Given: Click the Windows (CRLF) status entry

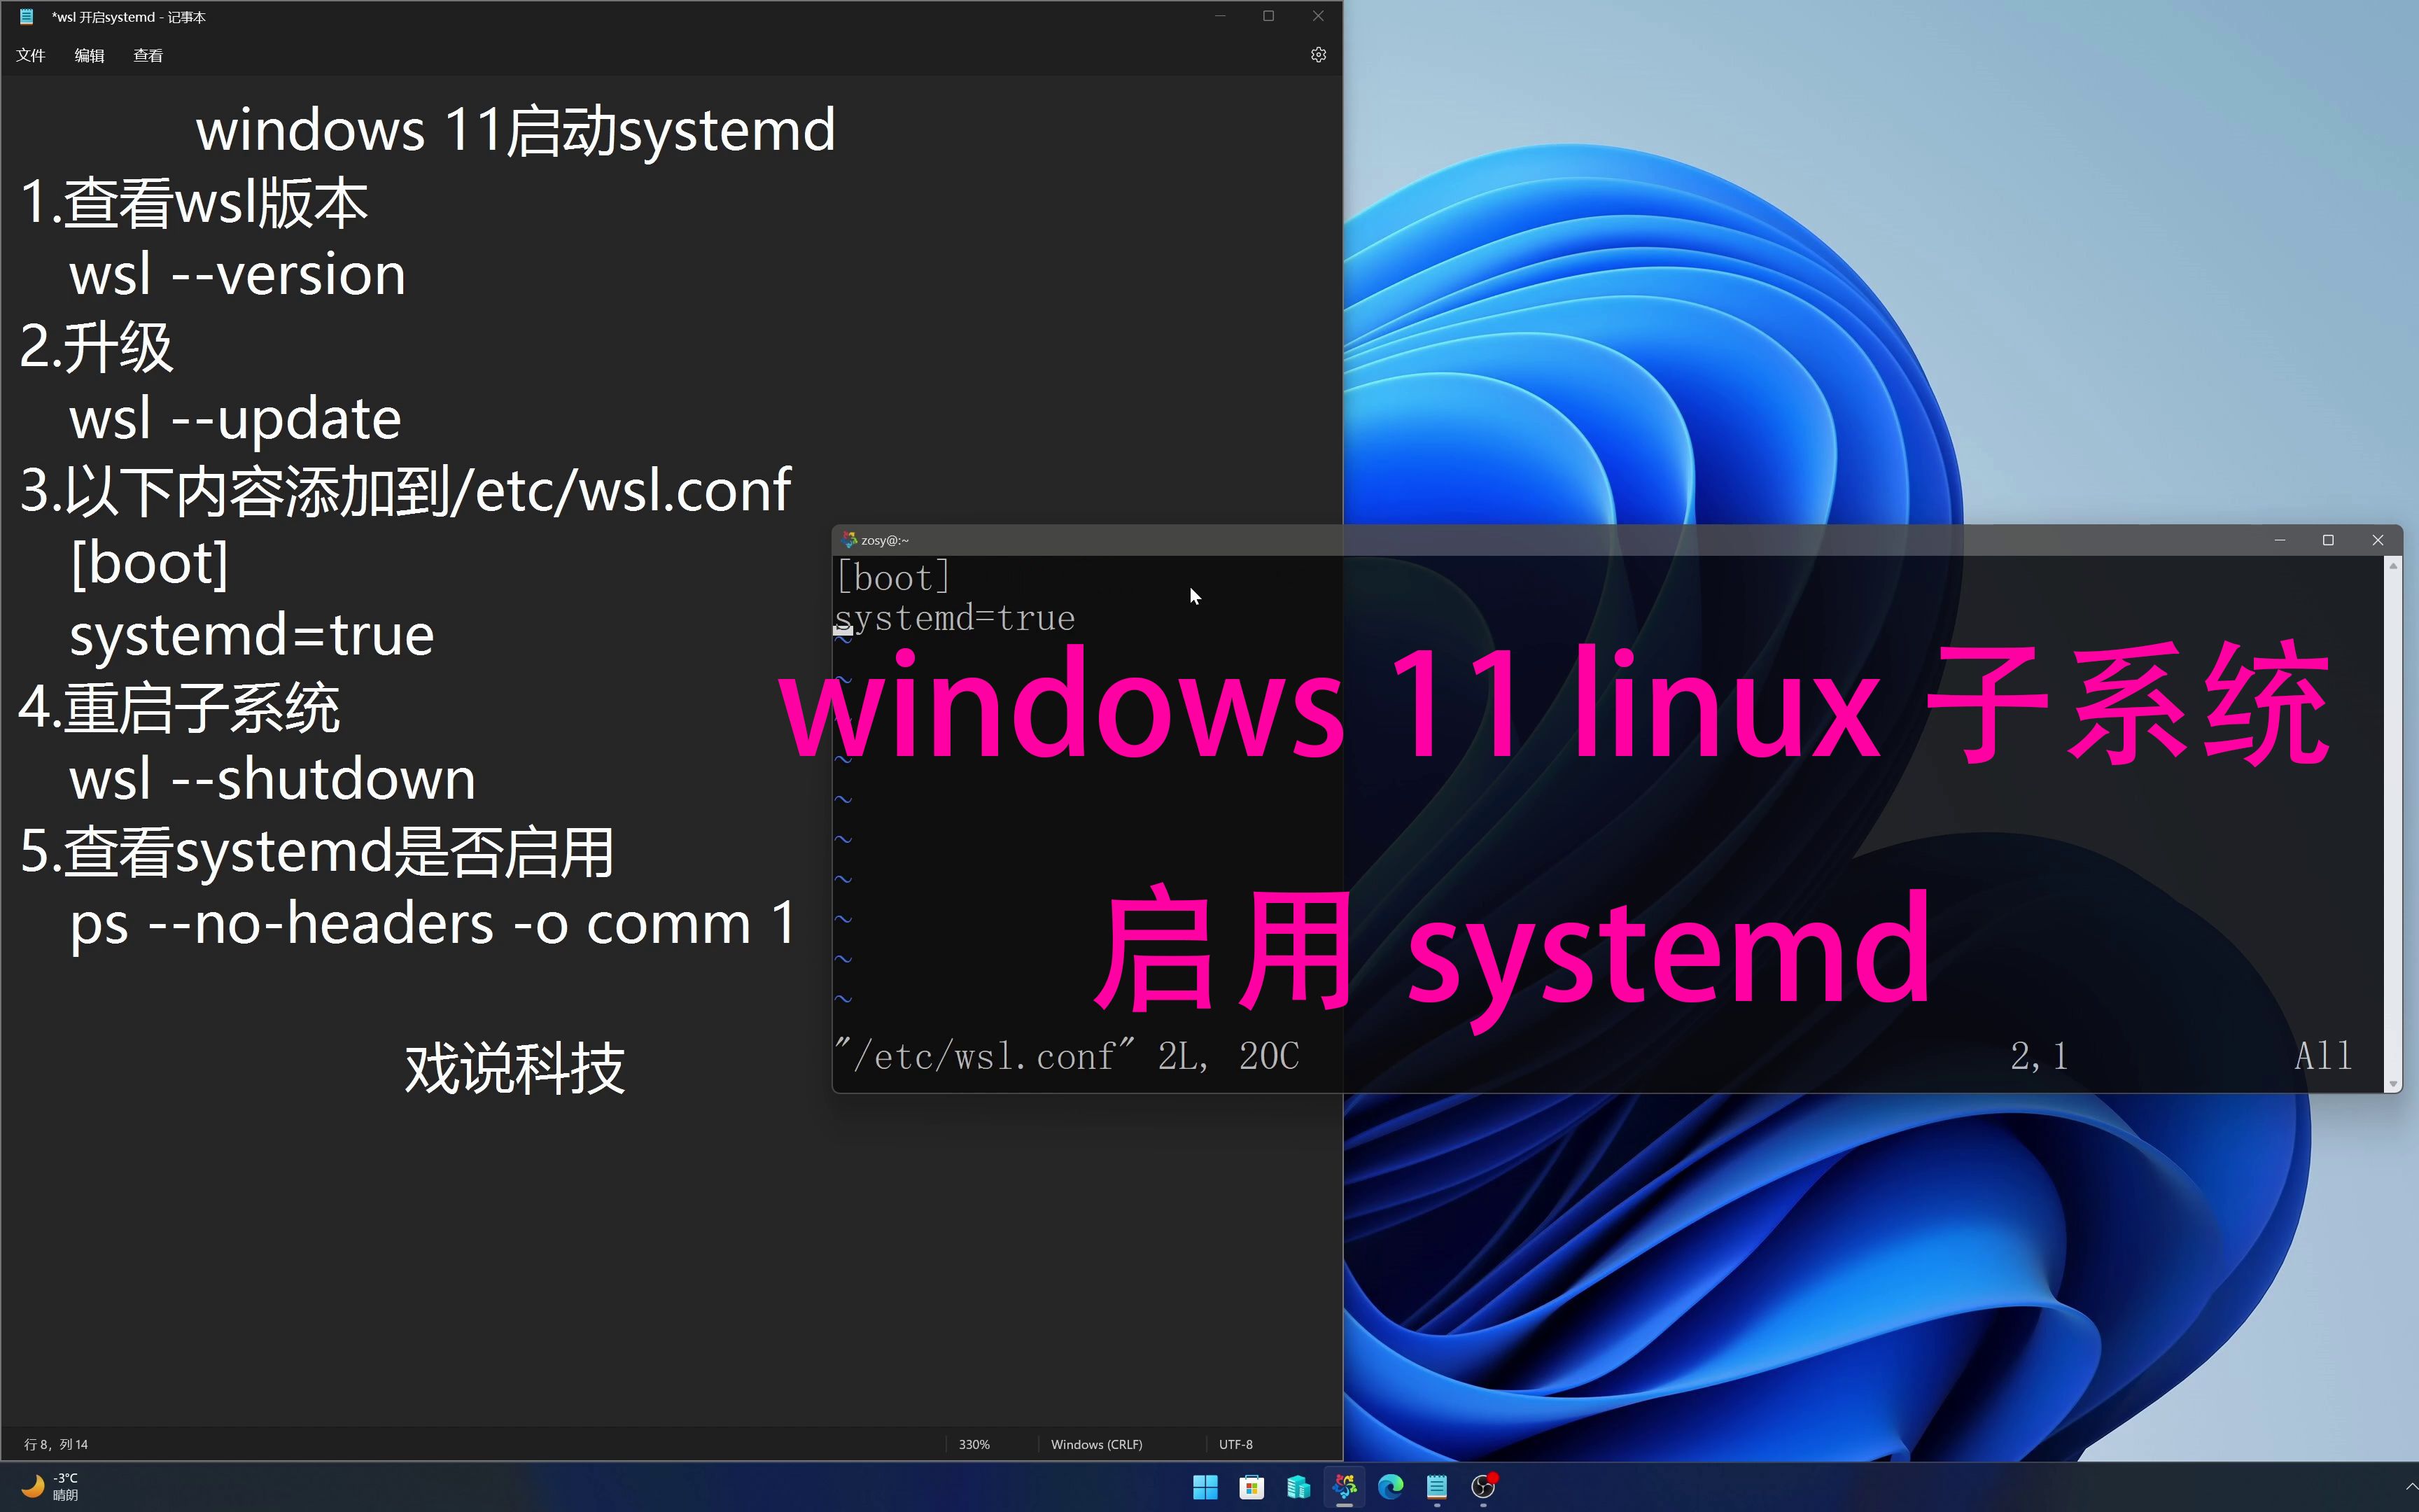Looking at the screenshot, I should 1097,1444.
